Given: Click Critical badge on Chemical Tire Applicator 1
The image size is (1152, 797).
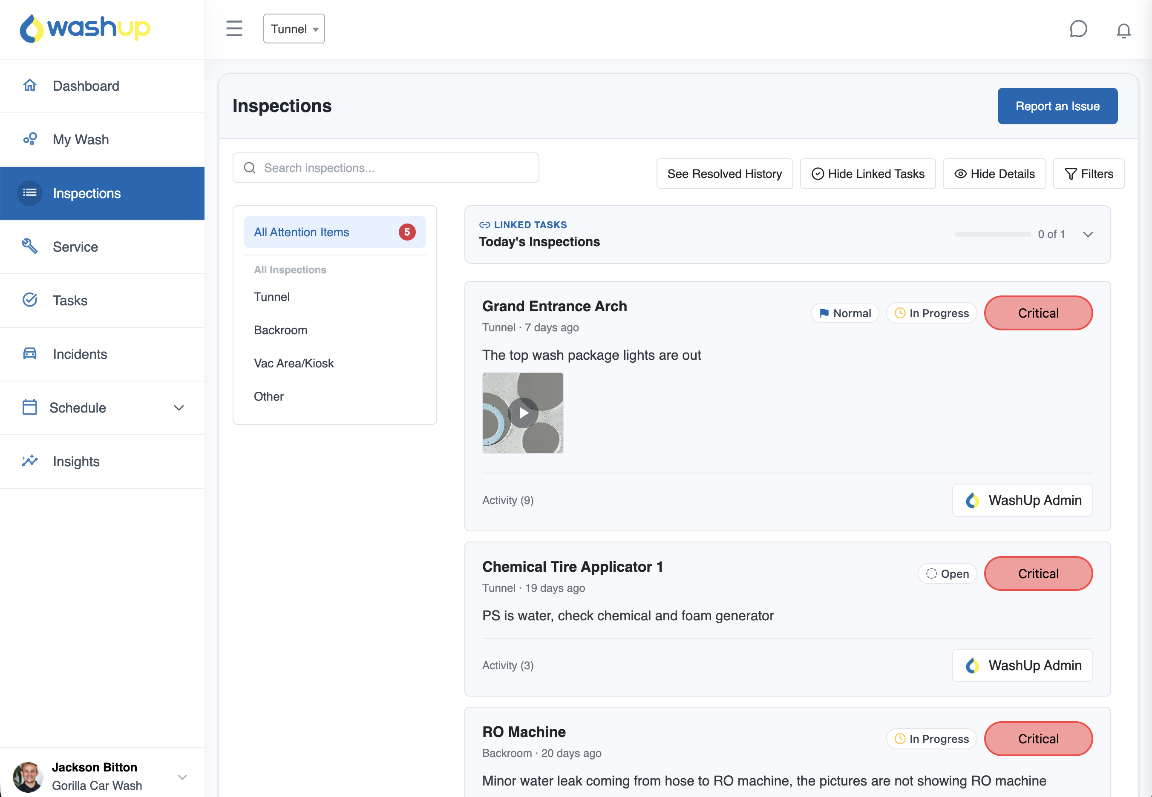Looking at the screenshot, I should pyautogui.click(x=1039, y=574).
